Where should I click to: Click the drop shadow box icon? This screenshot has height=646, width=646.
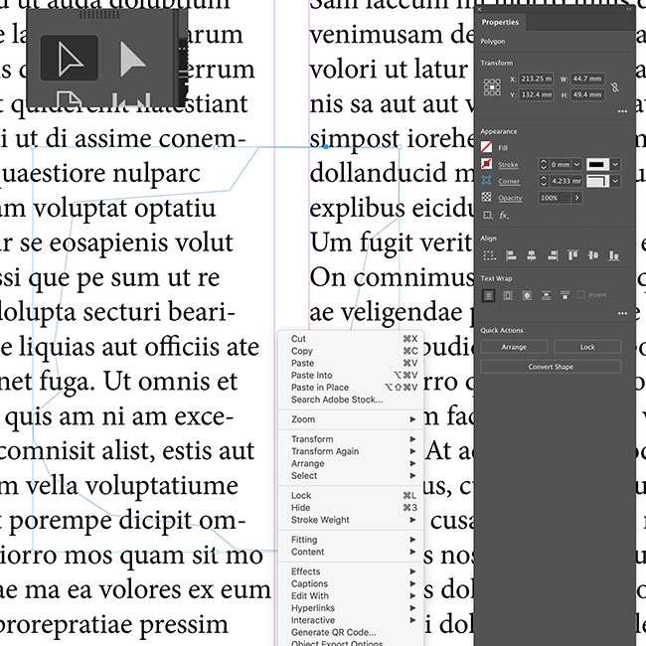pos(488,215)
